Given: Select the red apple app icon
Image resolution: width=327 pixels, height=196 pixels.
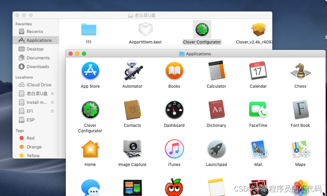Looking at the screenshot, I should point(174,187).
